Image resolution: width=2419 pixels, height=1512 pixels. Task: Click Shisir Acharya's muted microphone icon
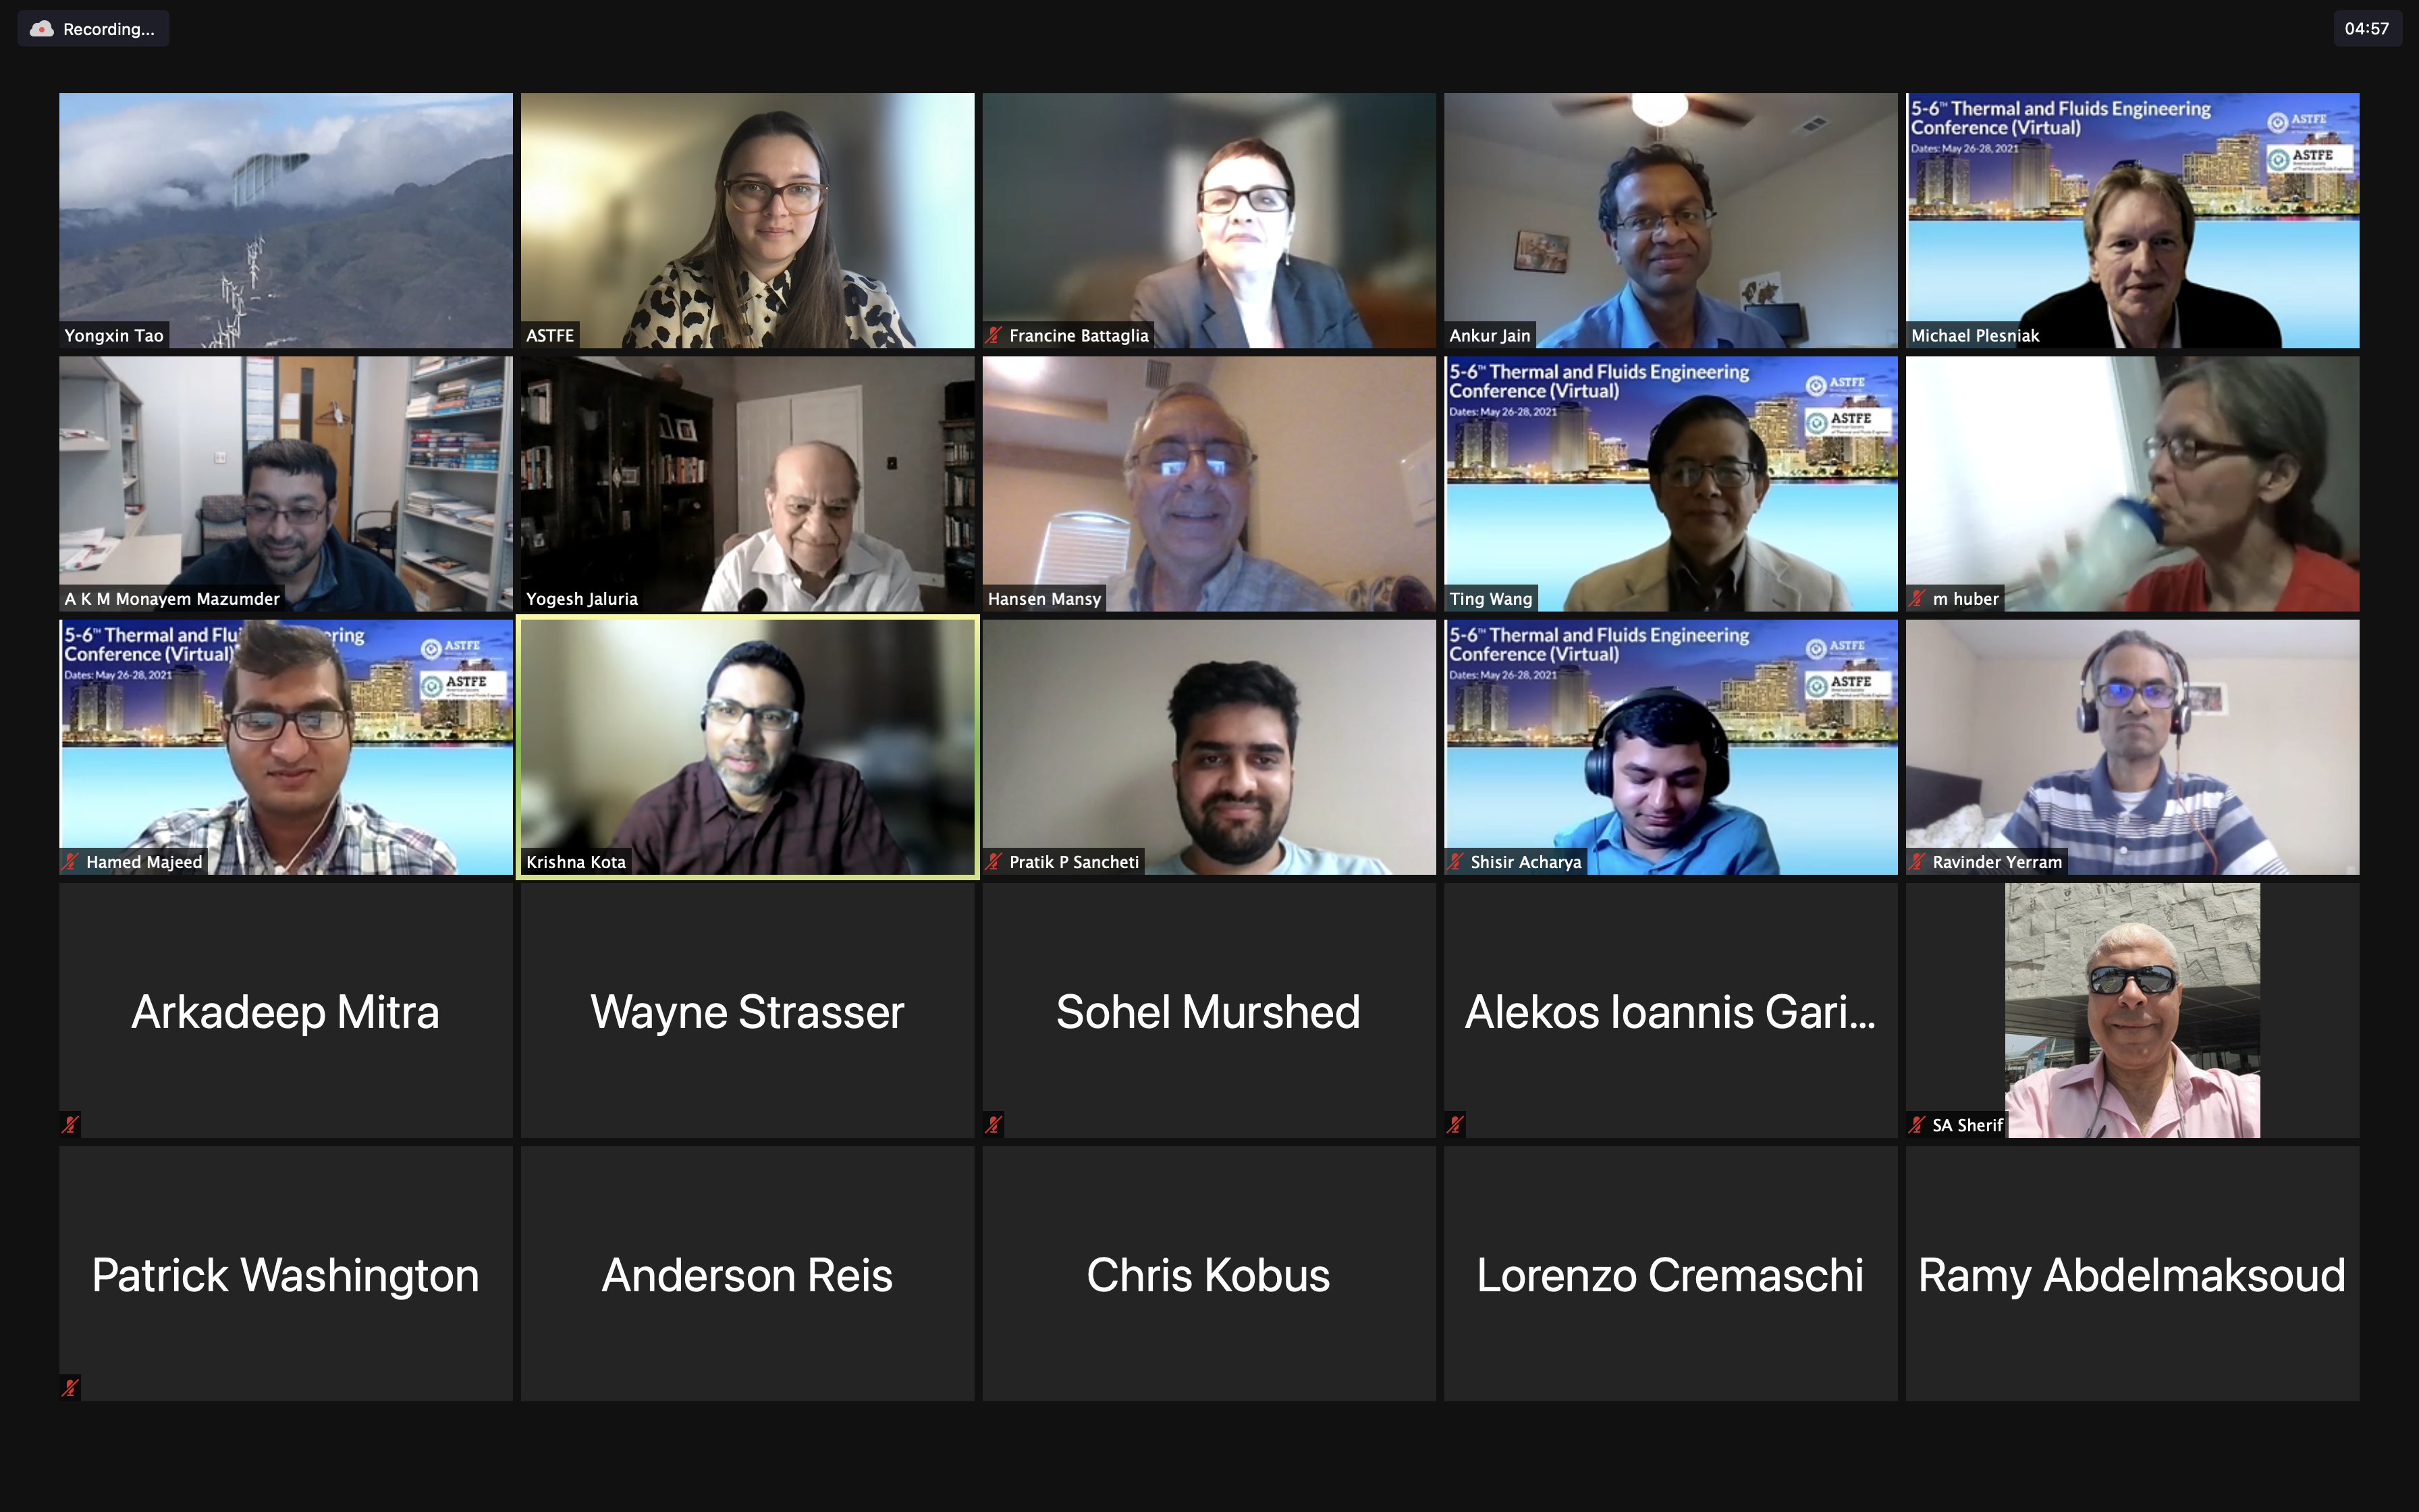pos(1455,862)
